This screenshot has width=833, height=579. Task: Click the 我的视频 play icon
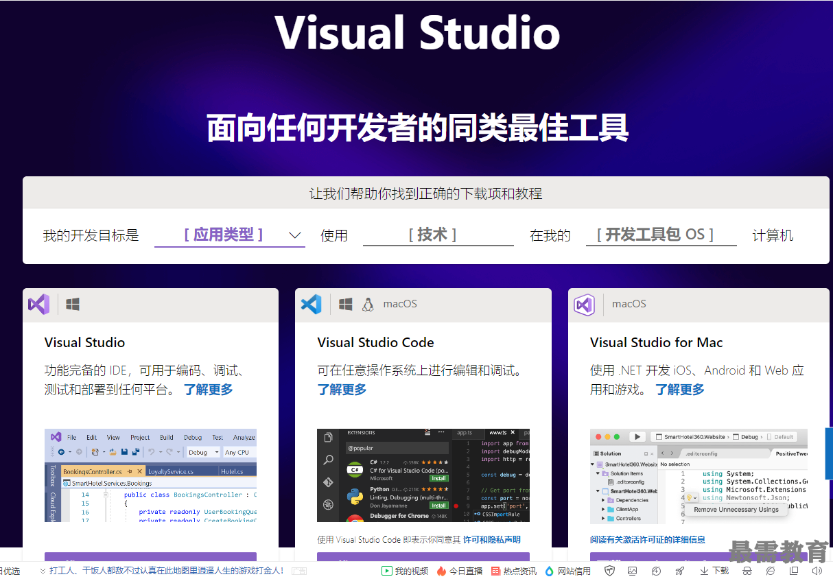pyautogui.click(x=387, y=571)
